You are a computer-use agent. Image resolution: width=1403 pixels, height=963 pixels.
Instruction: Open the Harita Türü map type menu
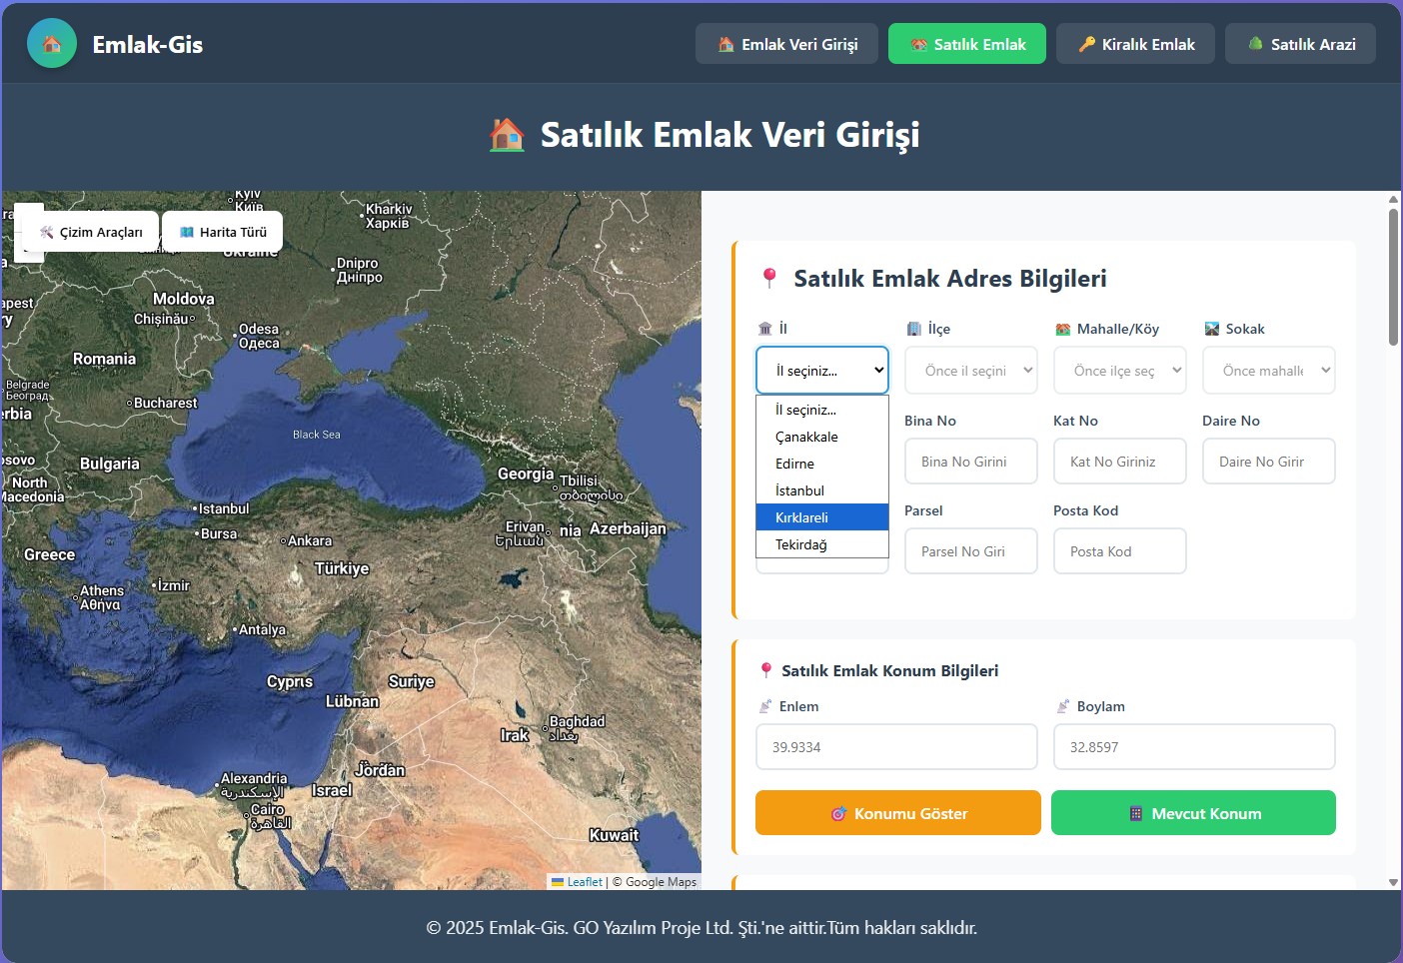pos(223,232)
